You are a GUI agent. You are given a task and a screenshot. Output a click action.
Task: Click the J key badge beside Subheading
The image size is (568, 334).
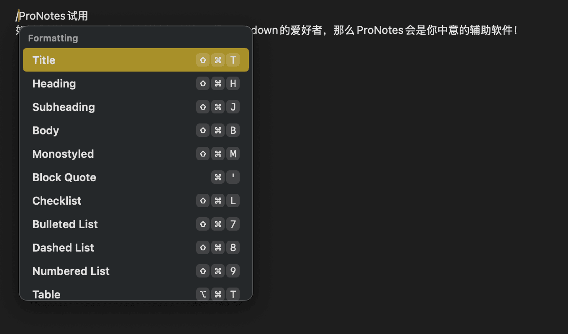tap(233, 106)
